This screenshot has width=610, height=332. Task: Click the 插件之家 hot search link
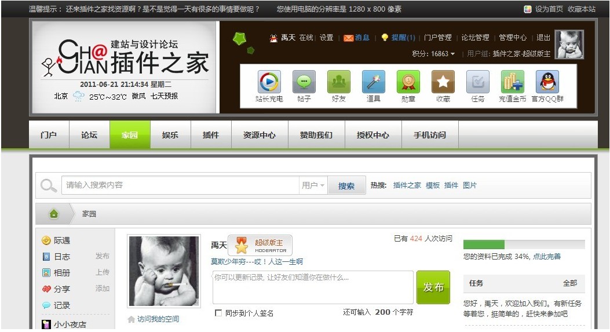point(407,185)
